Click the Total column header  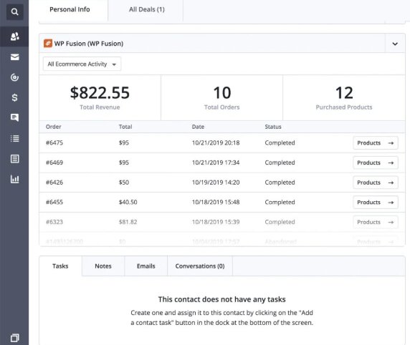(x=125, y=127)
